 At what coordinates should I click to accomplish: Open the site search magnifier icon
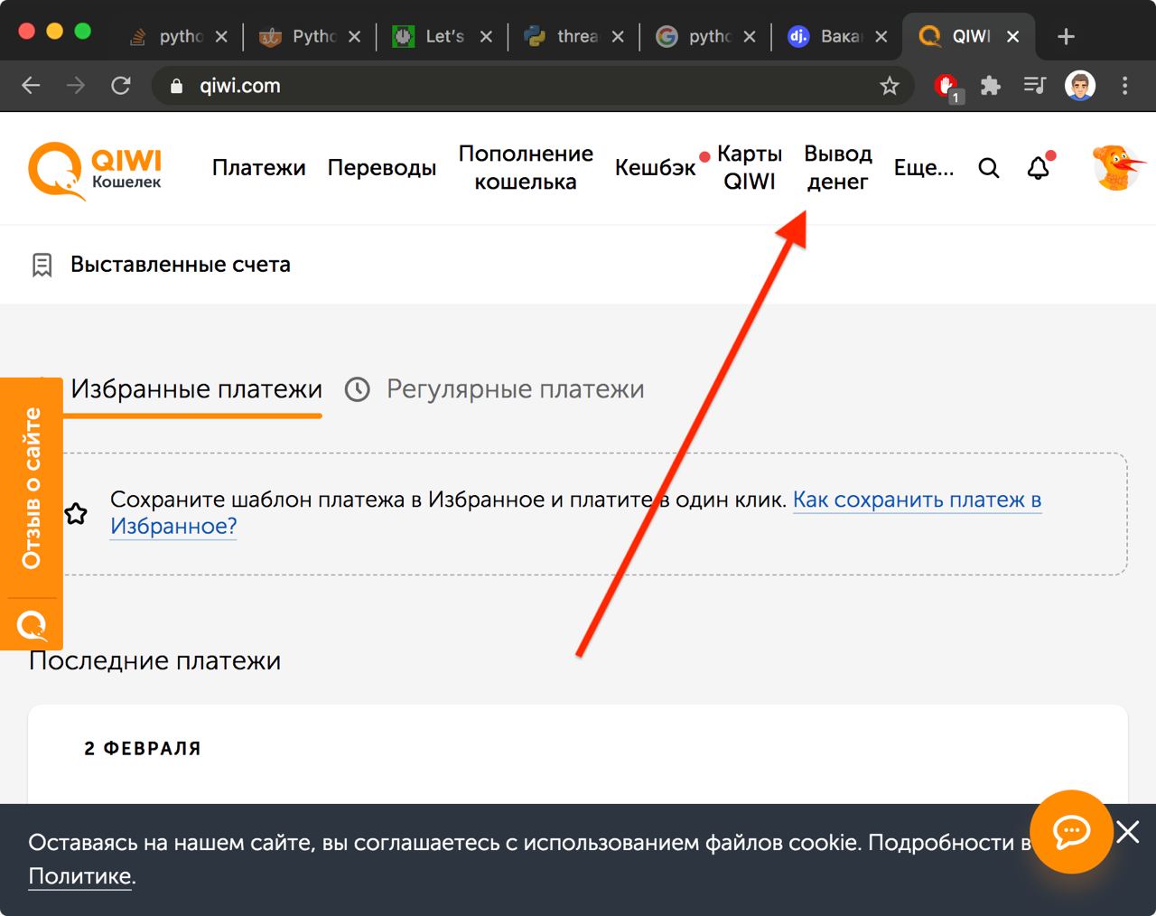[989, 168]
